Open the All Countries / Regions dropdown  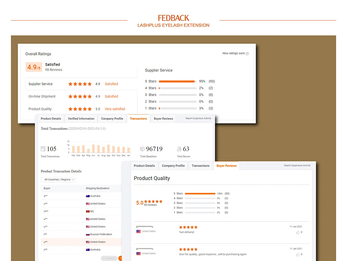tap(58, 179)
